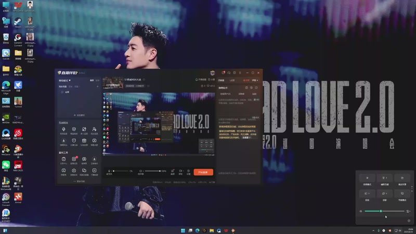This screenshot has width=416, height=234.
Task: Open the message icon with red badge
Action: [x=224, y=73]
